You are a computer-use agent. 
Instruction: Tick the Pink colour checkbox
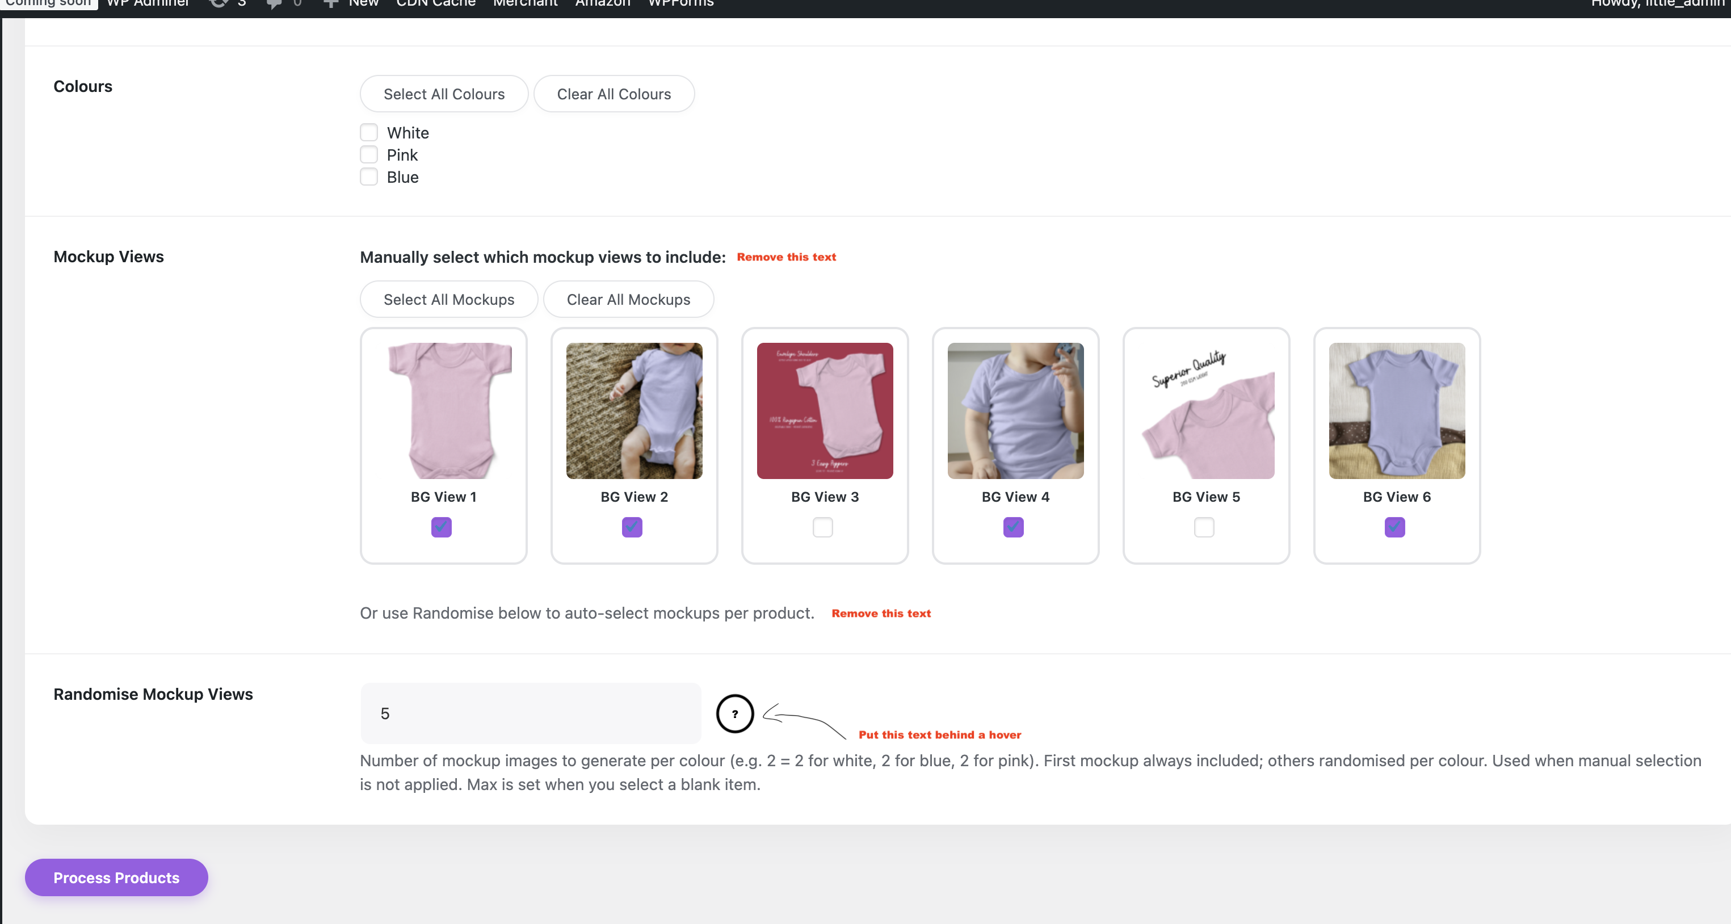pos(369,154)
